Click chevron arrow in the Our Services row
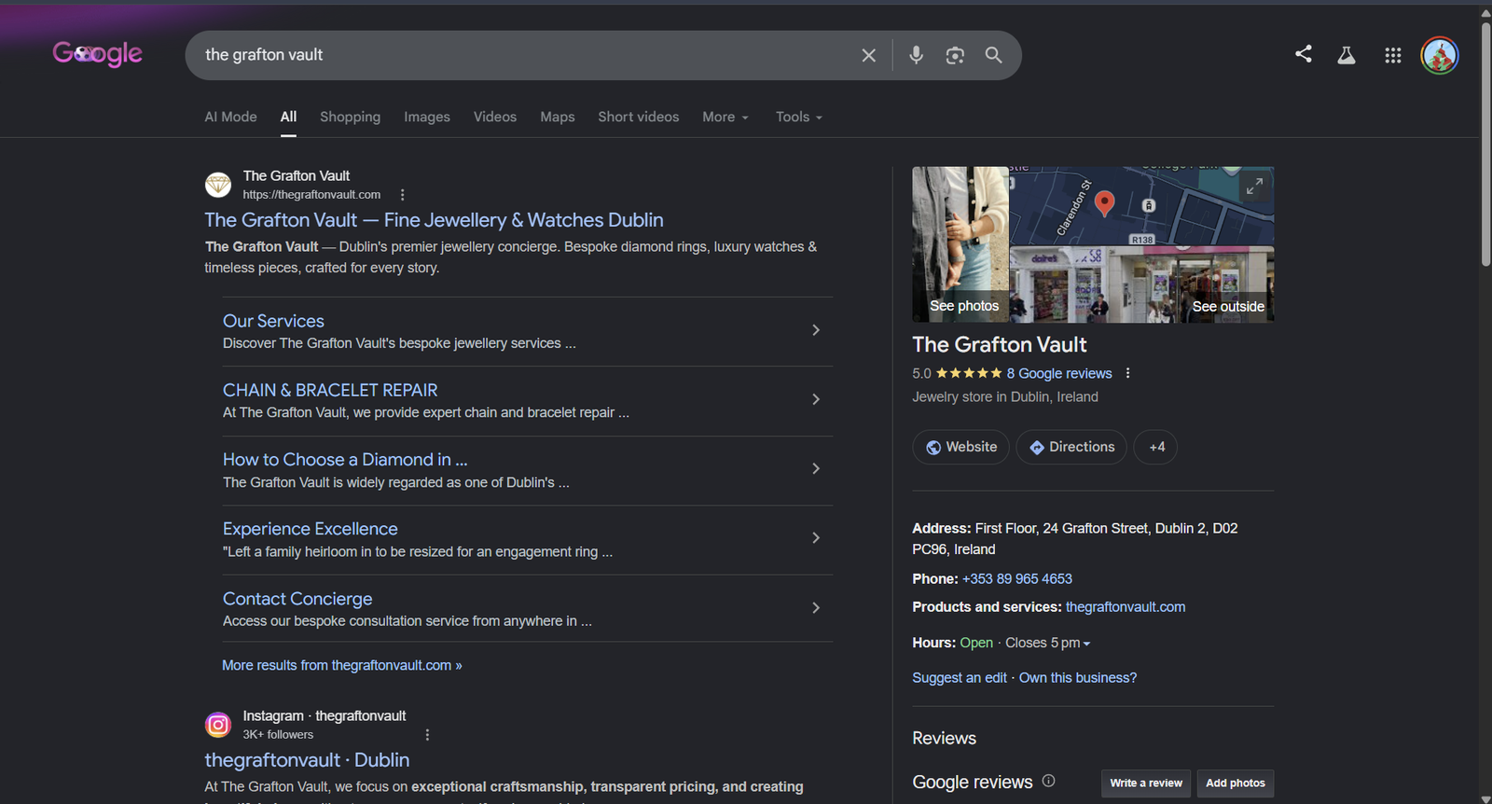1492x804 pixels. point(816,330)
